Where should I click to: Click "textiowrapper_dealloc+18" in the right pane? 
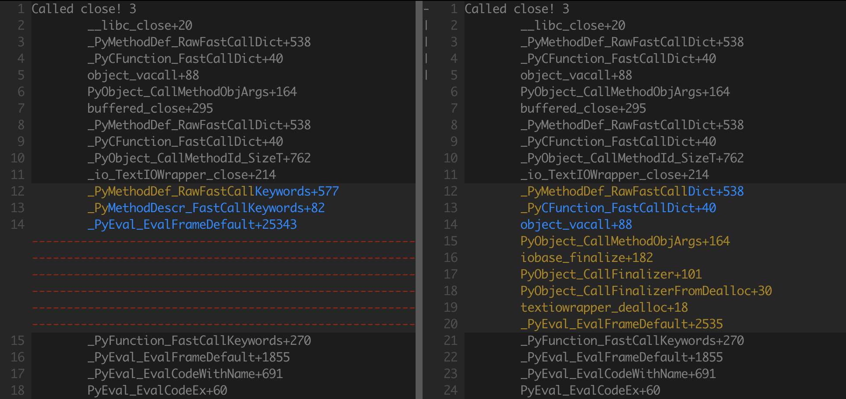coord(604,307)
